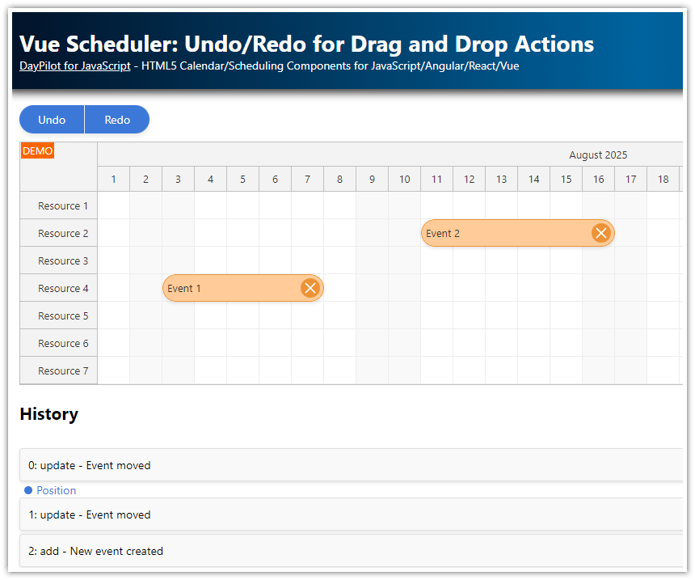Click the August 2025 header cell

(598, 155)
